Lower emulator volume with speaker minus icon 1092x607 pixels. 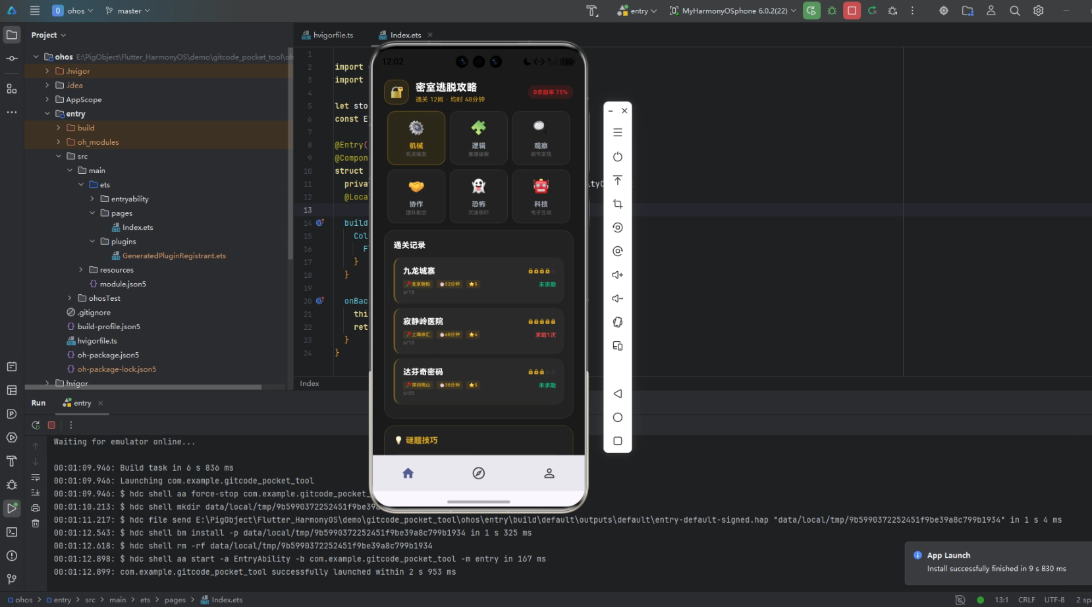(618, 299)
